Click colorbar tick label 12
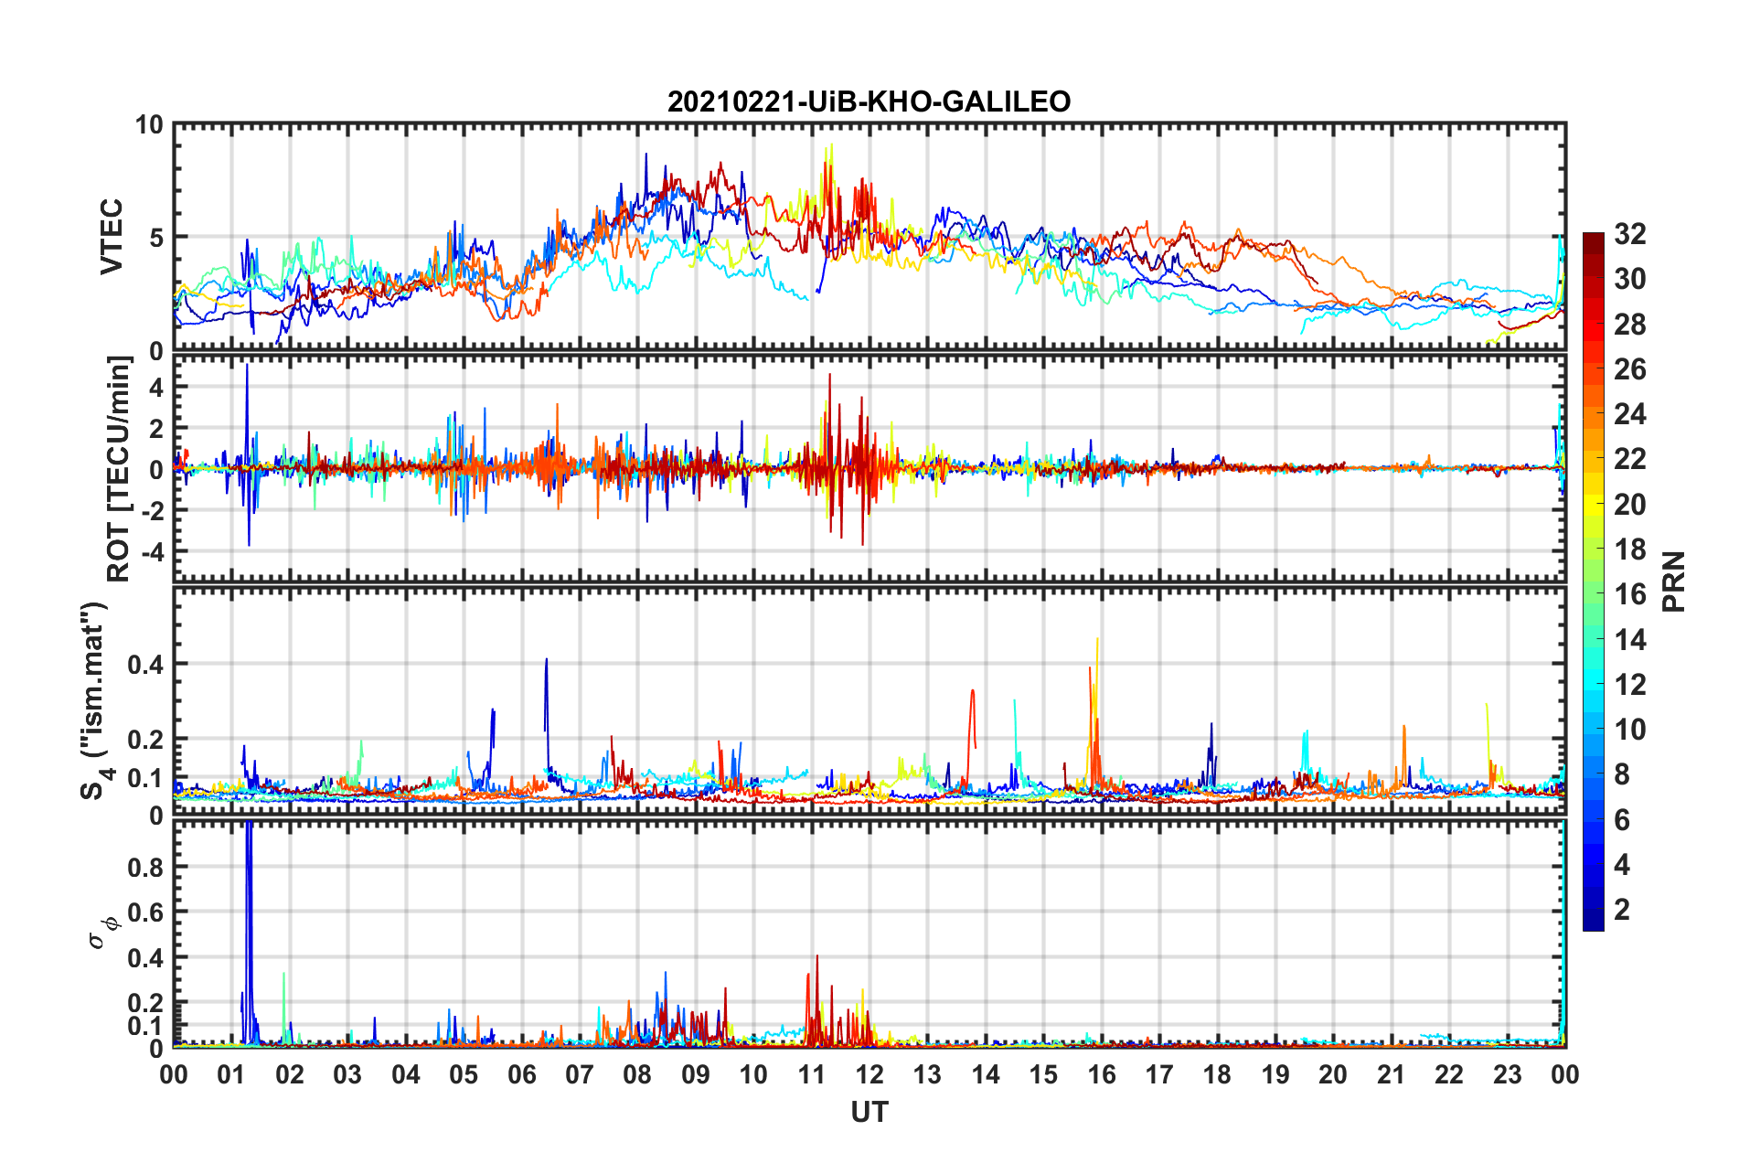Screen dimensions: 1739x1163 click(x=1629, y=685)
